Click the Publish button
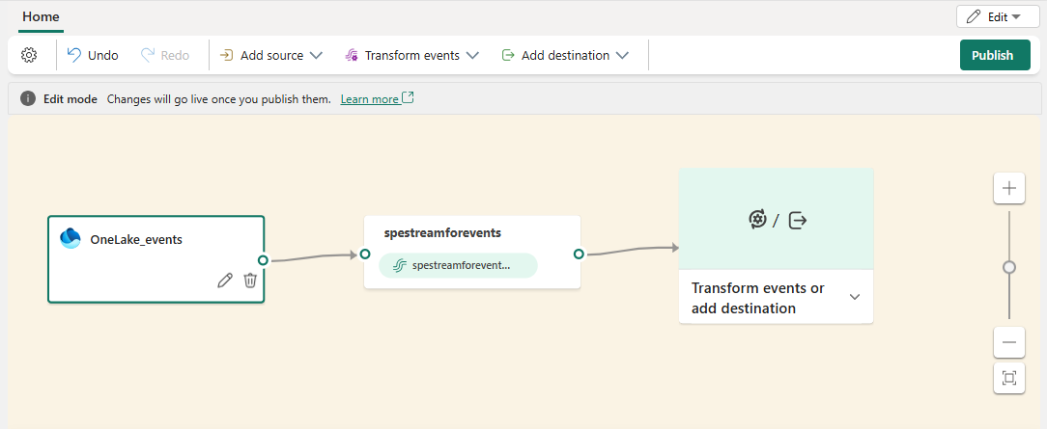This screenshot has width=1047, height=429. pos(994,55)
